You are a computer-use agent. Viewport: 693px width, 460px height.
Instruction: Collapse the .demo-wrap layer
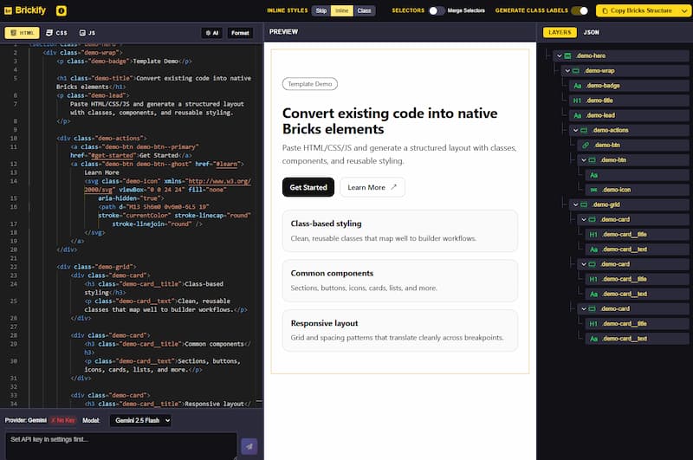tap(567, 71)
